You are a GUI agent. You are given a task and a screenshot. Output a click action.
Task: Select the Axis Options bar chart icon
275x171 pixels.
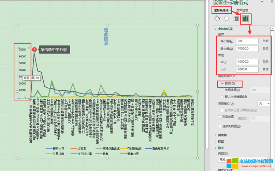coord(245,19)
